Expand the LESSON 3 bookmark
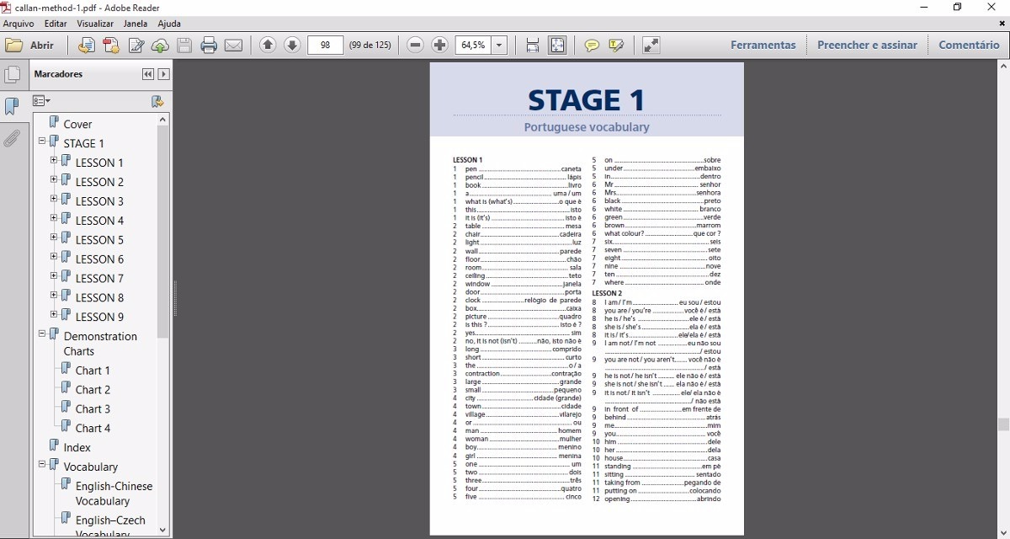Screen dimensions: 1010x539 [54, 199]
